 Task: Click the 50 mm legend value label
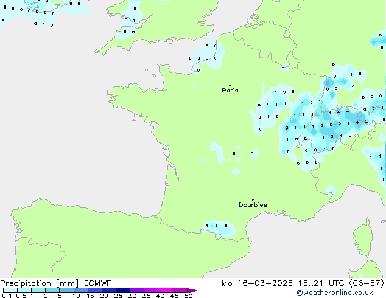pyautogui.click(x=189, y=296)
